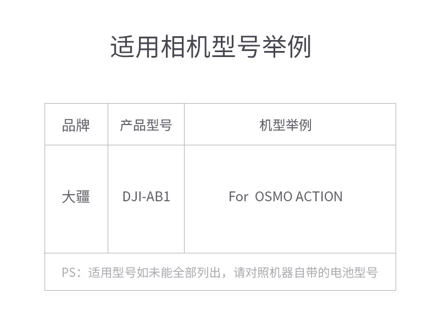Click 相机 in the page title
This screenshot has width=434, height=334.
(185, 47)
